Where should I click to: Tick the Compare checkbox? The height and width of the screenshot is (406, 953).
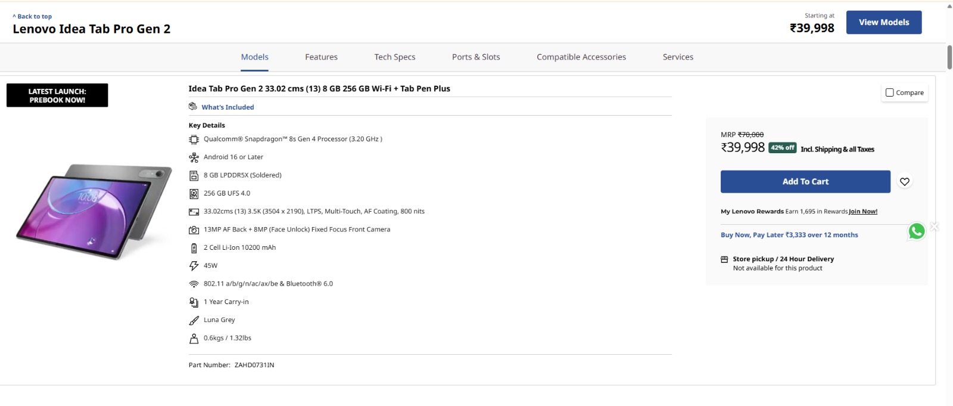889,92
